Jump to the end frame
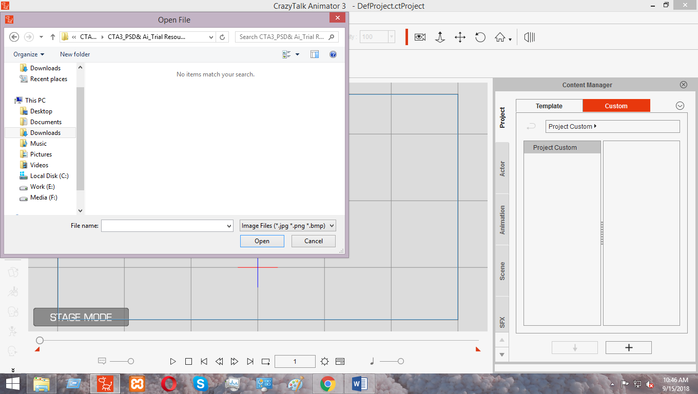698x394 pixels. click(x=250, y=362)
